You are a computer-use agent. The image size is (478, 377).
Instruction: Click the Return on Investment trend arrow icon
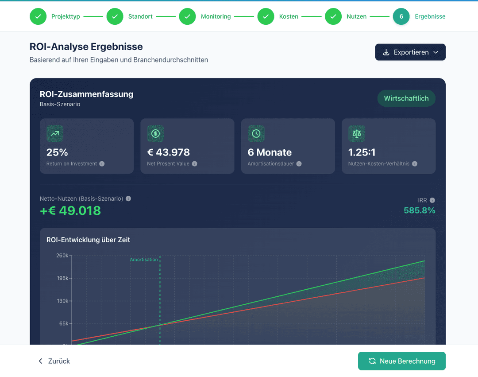[x=55, y=133]
